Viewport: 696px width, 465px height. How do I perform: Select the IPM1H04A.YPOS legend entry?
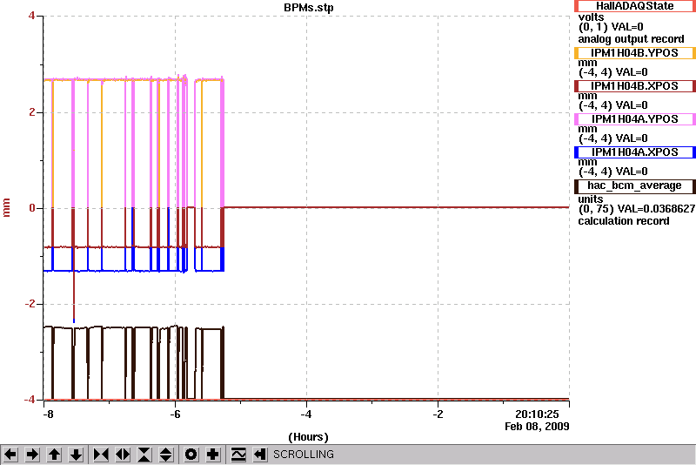pos(635,119)
